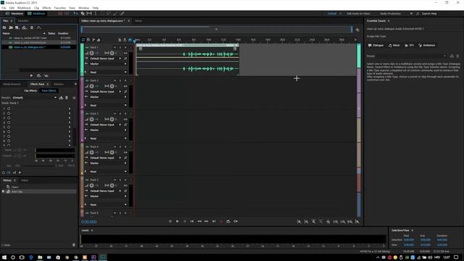Click Track 1 volume knob
Screen dimensions: 464x261
[92, 53]
